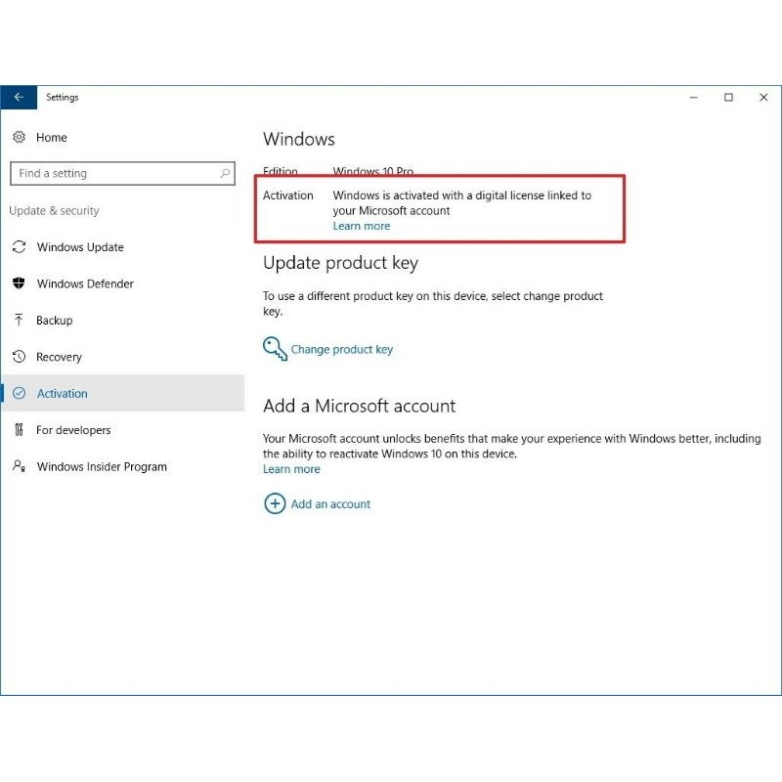Click the Home gear icon

click(19, 138)
